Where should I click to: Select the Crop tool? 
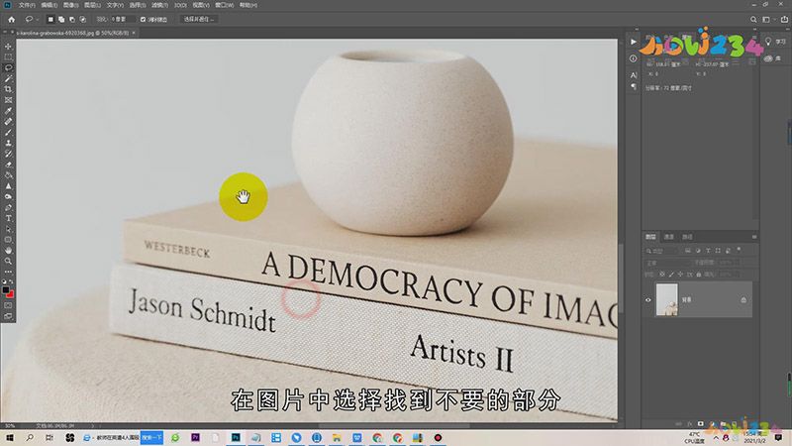point(8,89)
